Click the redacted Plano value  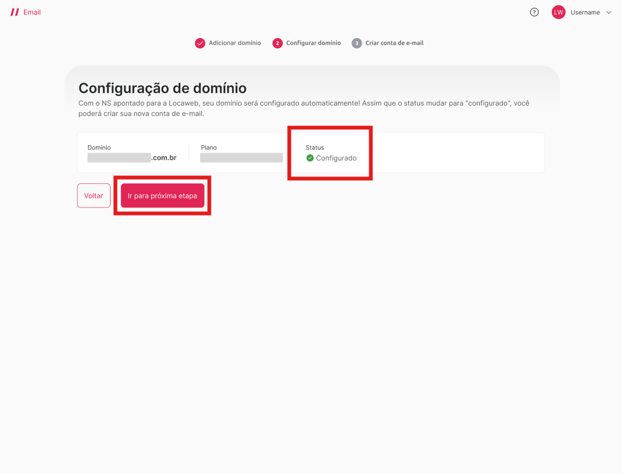(242, 158)
